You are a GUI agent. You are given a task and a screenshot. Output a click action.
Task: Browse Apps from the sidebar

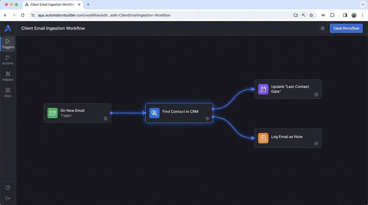[8, 92]
